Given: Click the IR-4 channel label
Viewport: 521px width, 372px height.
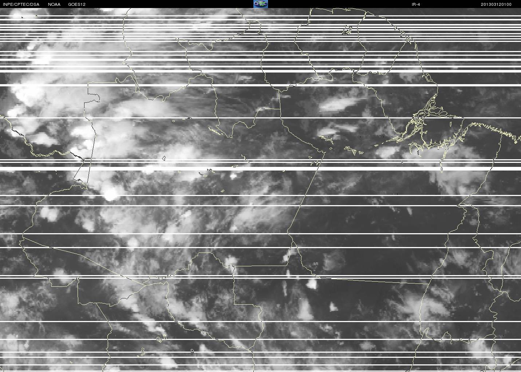Looking at the screenshot, I should [415, 4].
